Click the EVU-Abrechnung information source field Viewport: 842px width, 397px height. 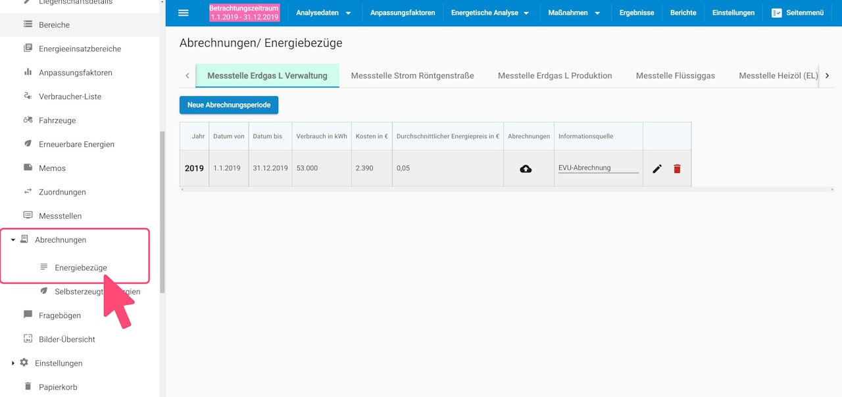599,168
